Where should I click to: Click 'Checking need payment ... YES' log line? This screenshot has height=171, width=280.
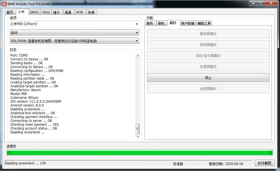tap(34, 125)
